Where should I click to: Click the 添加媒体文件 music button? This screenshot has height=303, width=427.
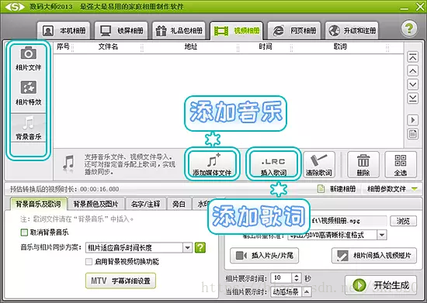[212, 164]
